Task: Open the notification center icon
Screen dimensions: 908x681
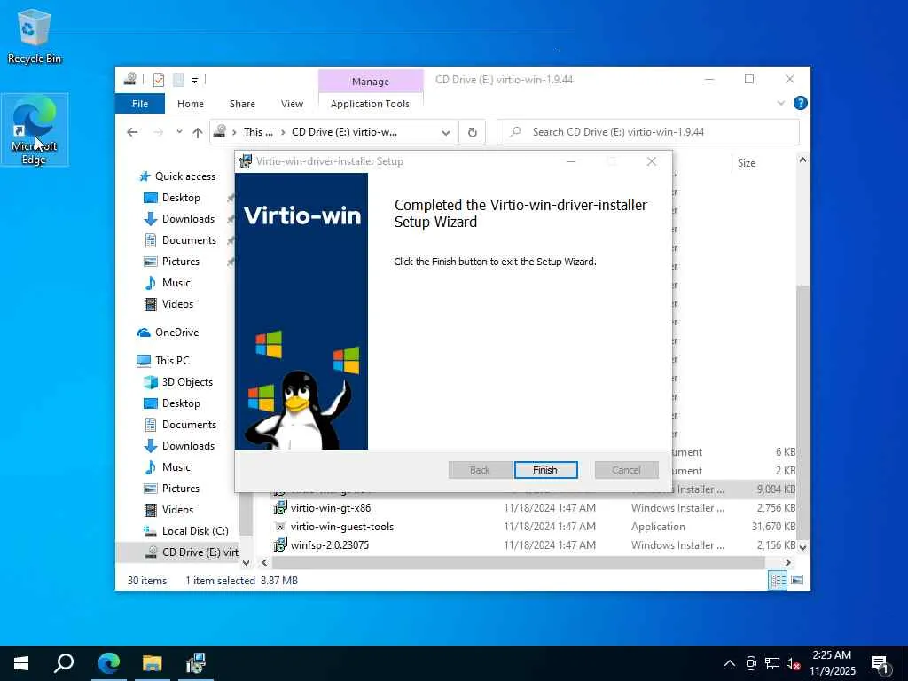Action: [x=881, y=663]
